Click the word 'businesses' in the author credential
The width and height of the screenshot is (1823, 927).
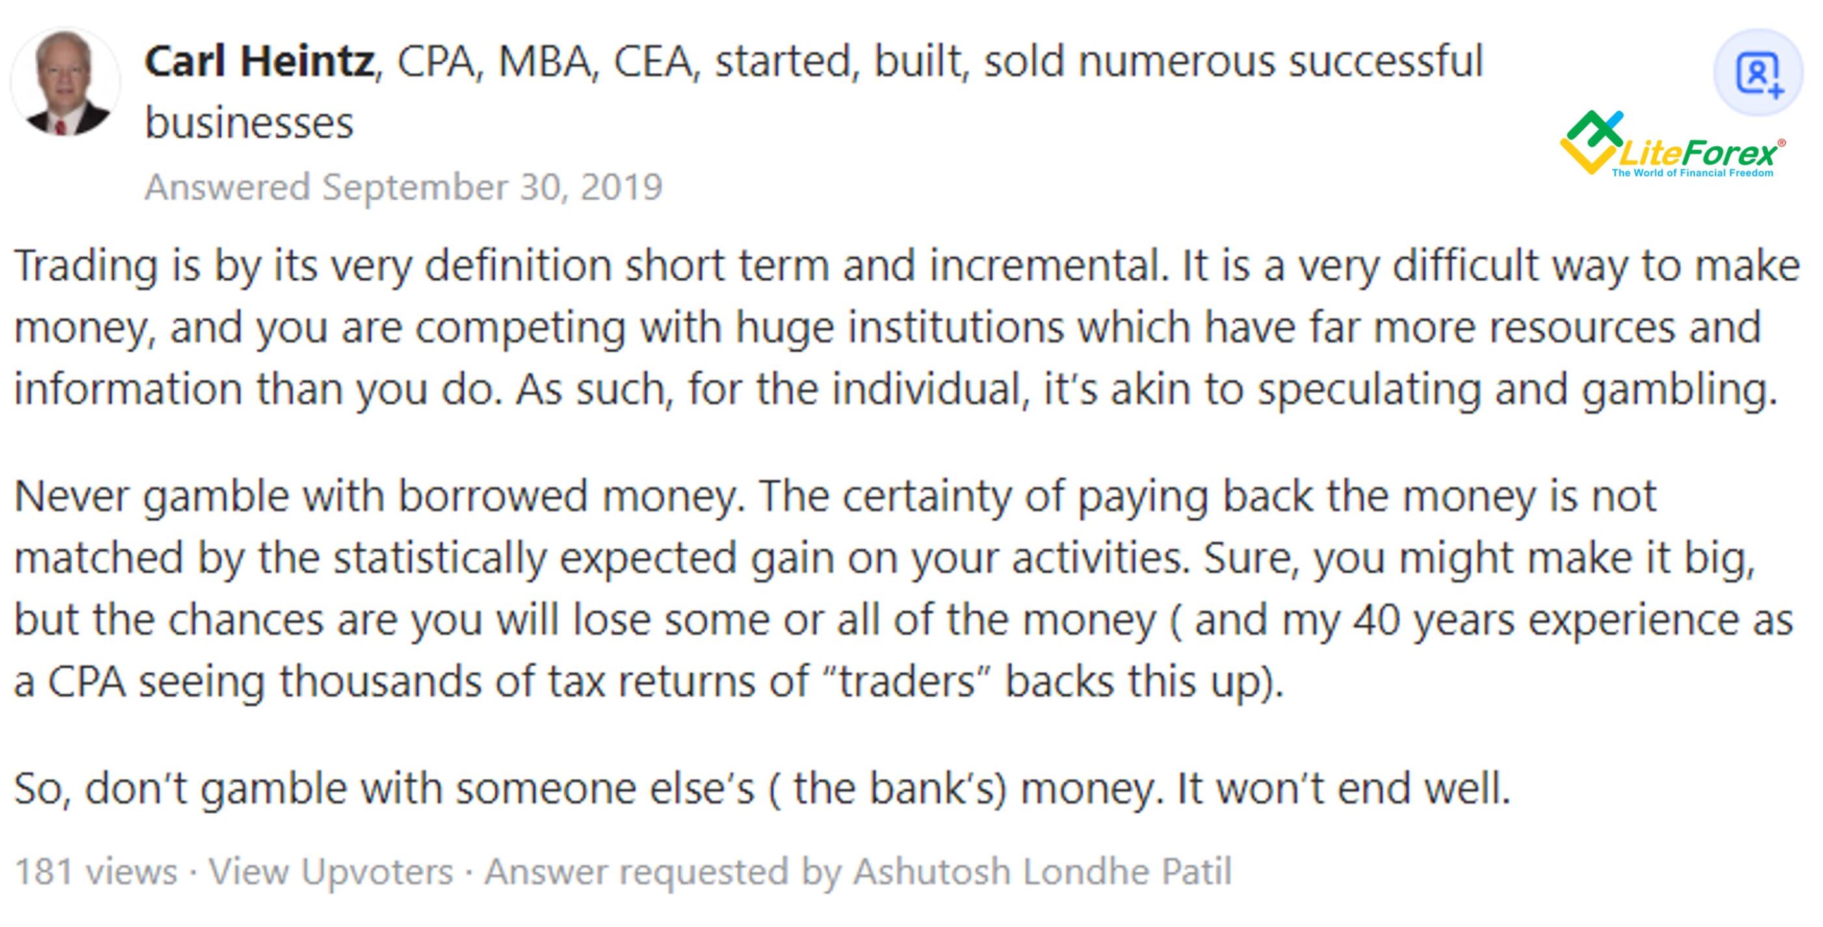pos(249,123)
